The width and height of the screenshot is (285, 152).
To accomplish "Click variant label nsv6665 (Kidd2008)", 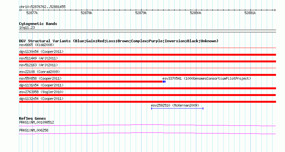I will point(37,45).
